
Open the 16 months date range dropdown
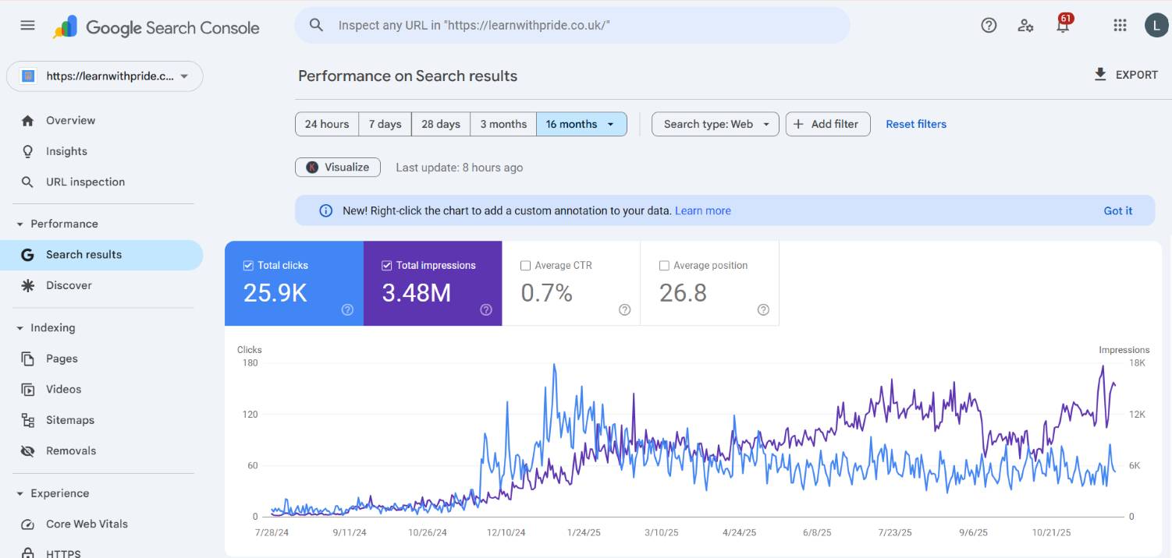[x=581, y=124]
